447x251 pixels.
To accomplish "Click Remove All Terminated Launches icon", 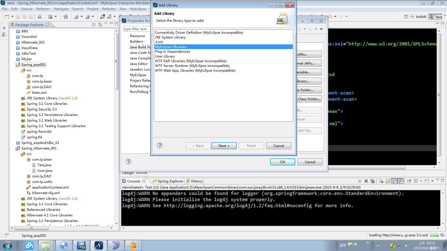I will [x=372, y=181].
